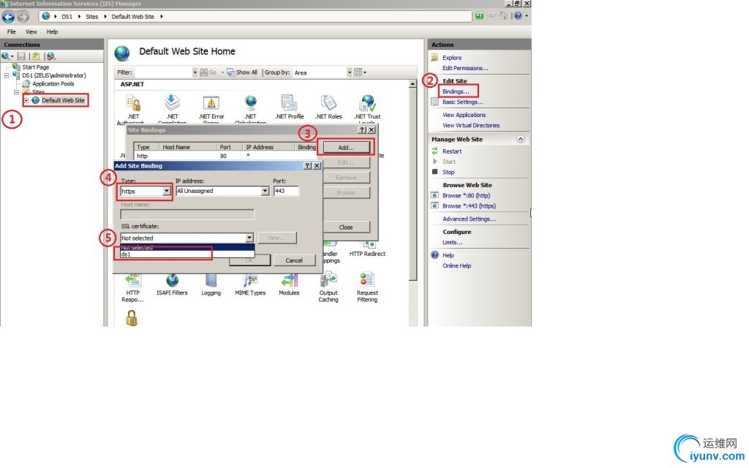749x468 pixels.
Task: Select Default Web Site tree item
Action: 63,100
